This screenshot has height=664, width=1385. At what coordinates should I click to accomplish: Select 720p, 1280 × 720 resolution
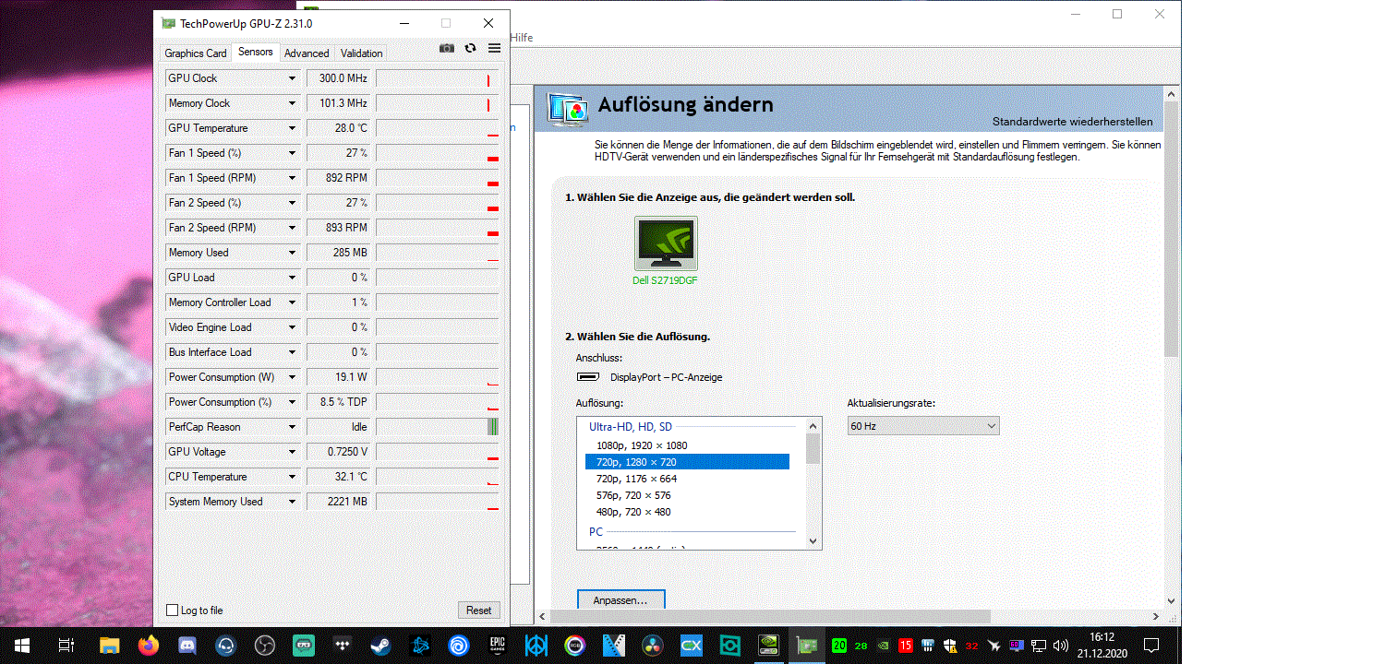coord(687,462)
